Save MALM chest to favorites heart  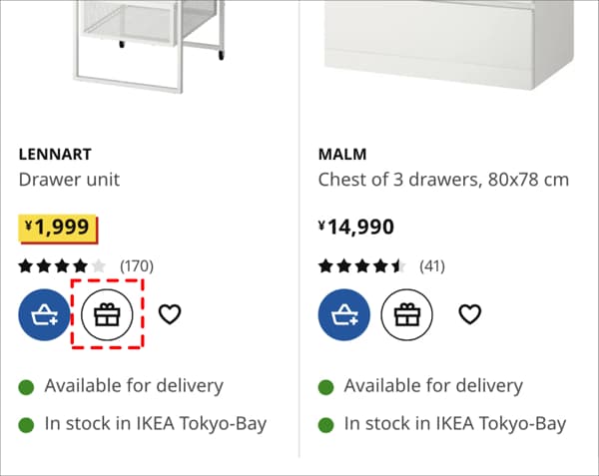point(469,314)
